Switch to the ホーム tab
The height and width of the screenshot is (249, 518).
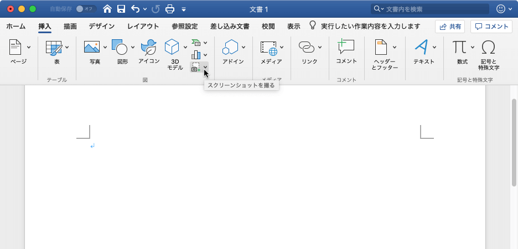[x=16, y=27]
